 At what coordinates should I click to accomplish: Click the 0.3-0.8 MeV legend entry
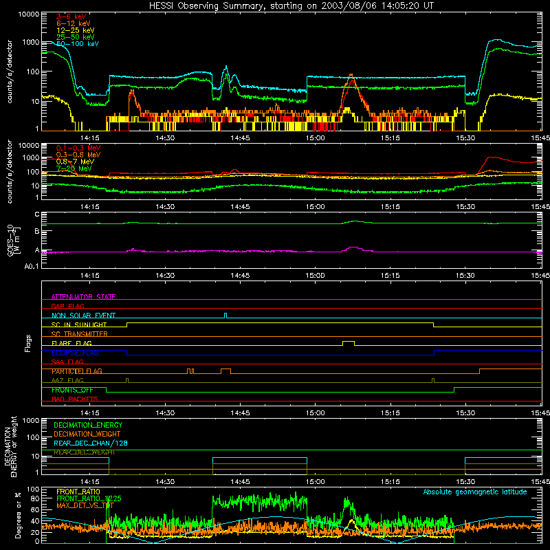pyautogui.click(x=78, y=155)
